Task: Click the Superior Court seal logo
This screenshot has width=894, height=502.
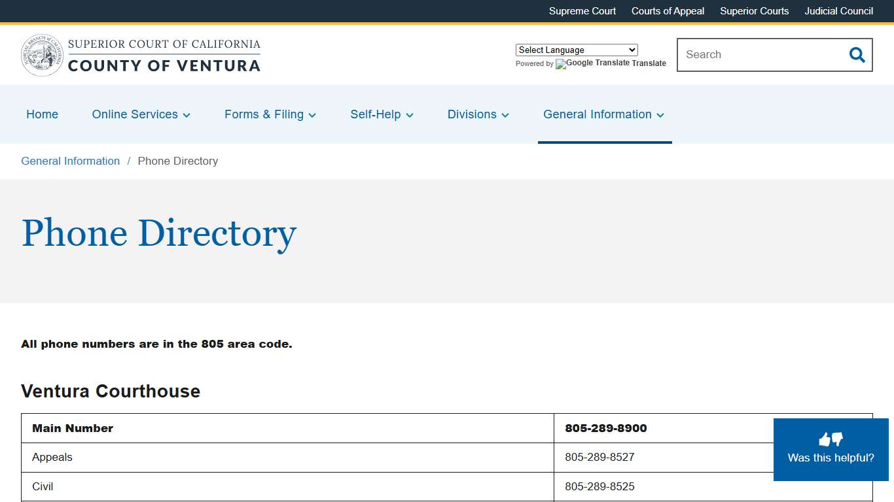Action: [42, 55]
